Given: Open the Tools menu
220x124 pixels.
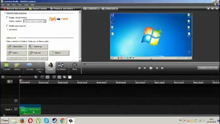Looking at the screenshot, I should pos(26,5).
